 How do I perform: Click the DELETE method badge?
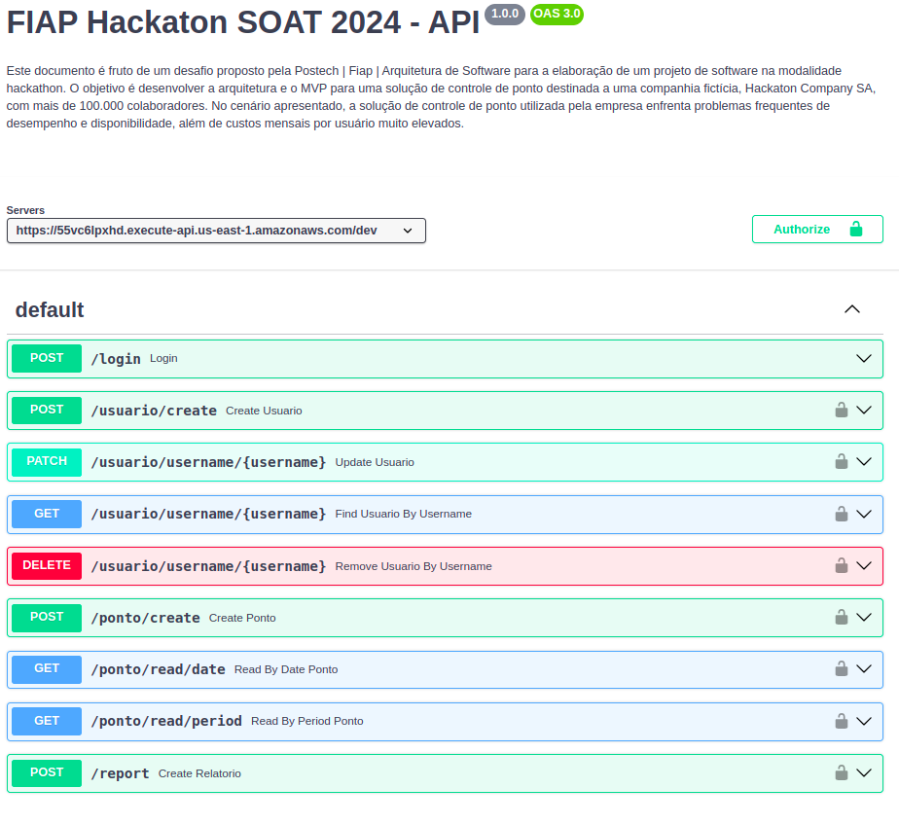tap(47, 565)
